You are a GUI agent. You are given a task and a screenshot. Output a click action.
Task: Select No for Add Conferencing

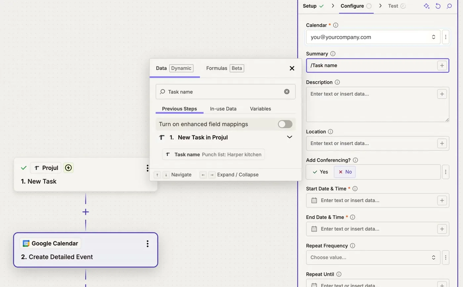[x=345, y=172]
